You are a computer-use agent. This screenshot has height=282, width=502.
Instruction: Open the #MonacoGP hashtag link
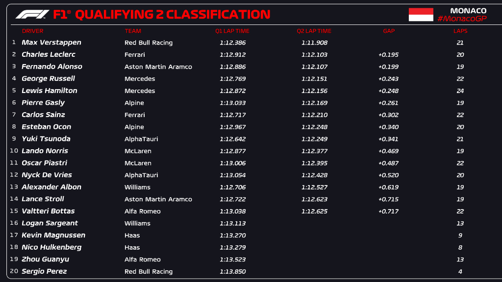click(462, 19)
